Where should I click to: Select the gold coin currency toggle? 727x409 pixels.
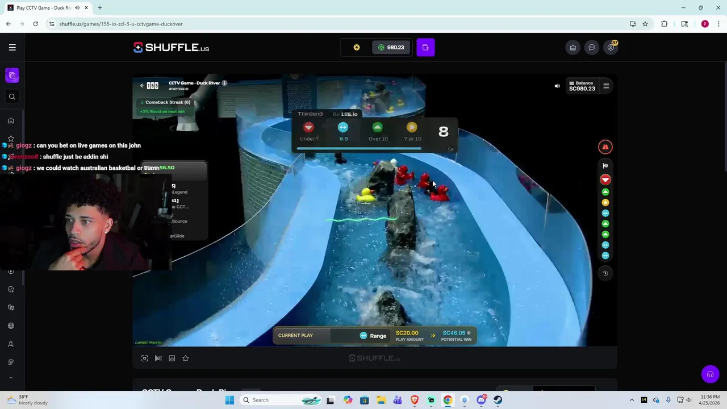tap(357, 47)
